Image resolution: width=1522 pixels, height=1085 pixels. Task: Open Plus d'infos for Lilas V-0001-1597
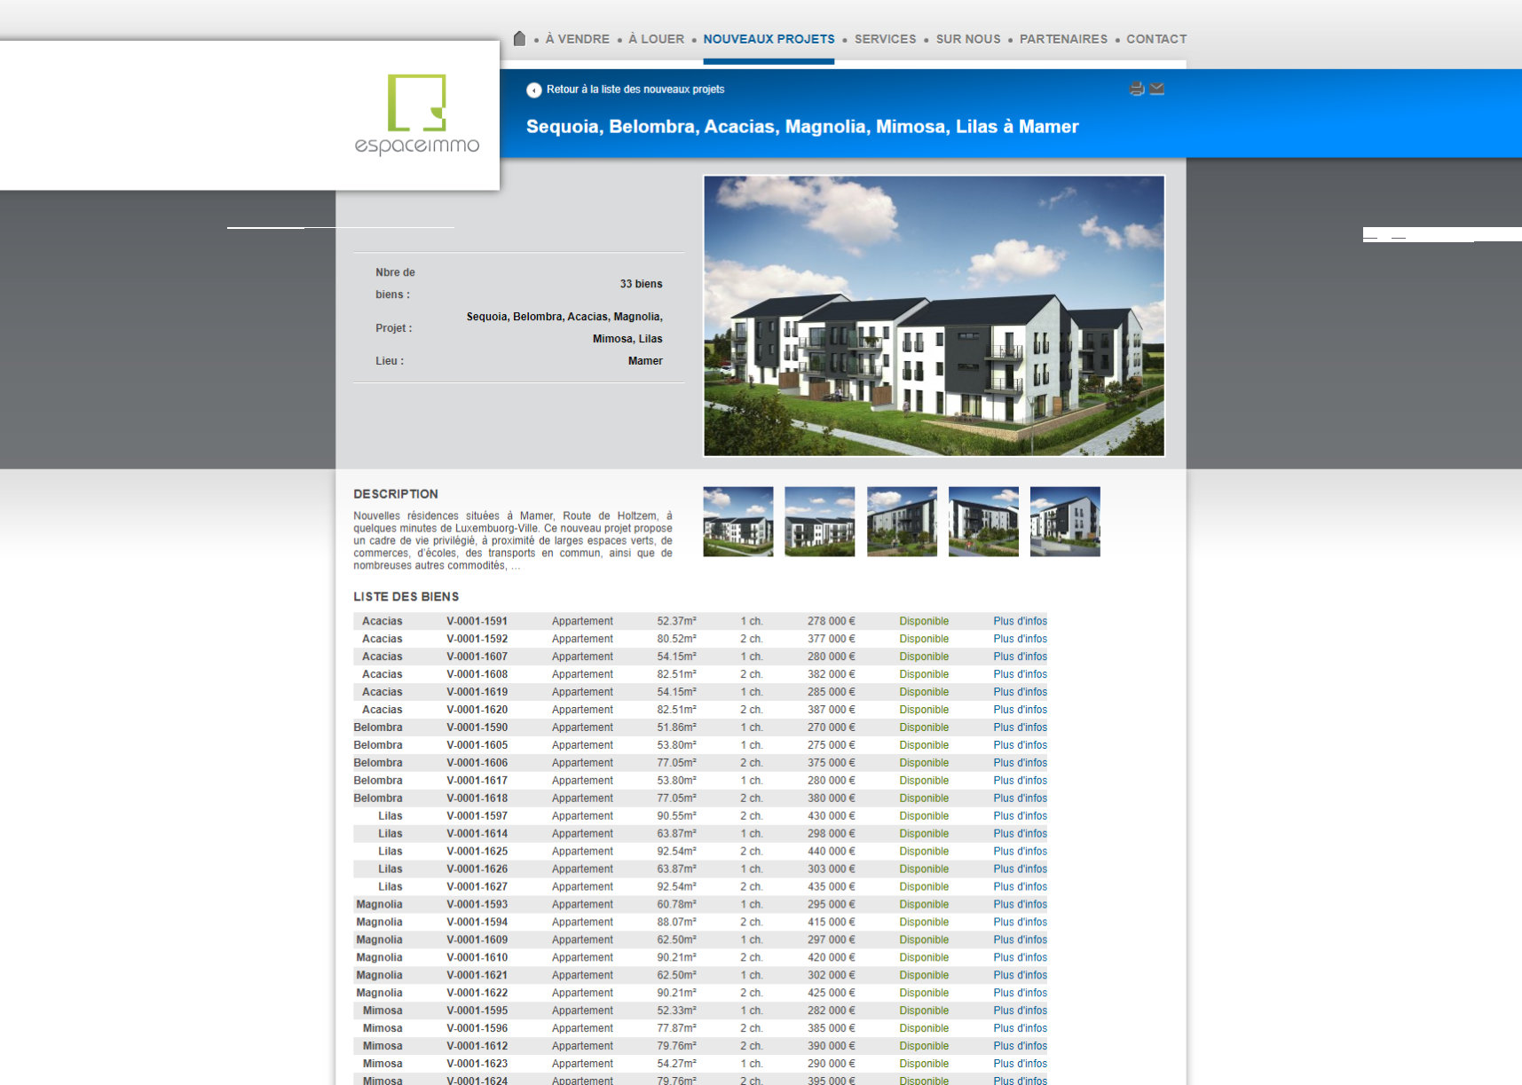pyautogui.click(x=1020, y=816)
